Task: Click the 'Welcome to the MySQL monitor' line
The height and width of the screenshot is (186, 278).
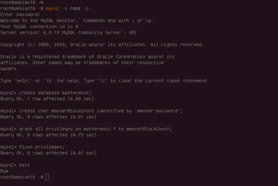Action: pyautogui.click(x=76, y=20)
